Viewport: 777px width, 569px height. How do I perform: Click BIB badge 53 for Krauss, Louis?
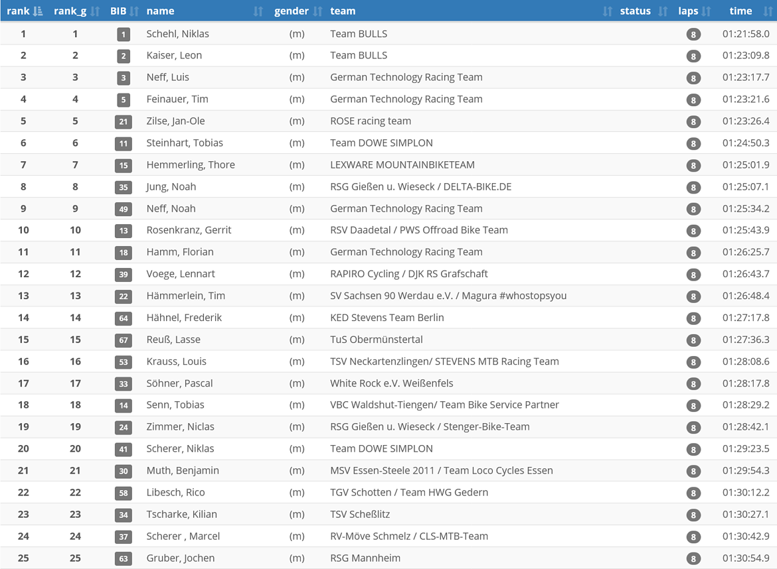point(124,361)
